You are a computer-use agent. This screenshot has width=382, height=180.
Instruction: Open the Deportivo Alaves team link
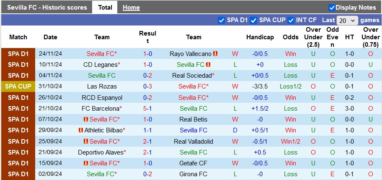coord(101,152)
